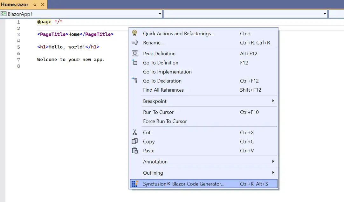The height and width of the screenshot is (202, 344).
Task: Open the BlazorApp1 scope dropdown
Action: 160,14
